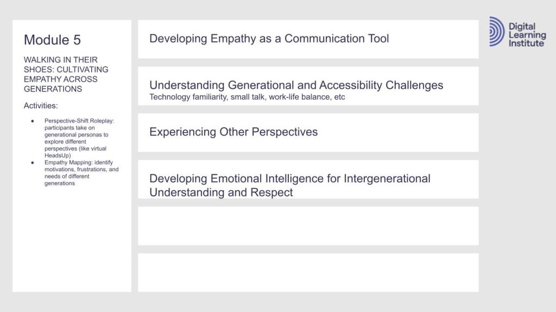Select the Empathy Mapping activity text

pos(81,173)
